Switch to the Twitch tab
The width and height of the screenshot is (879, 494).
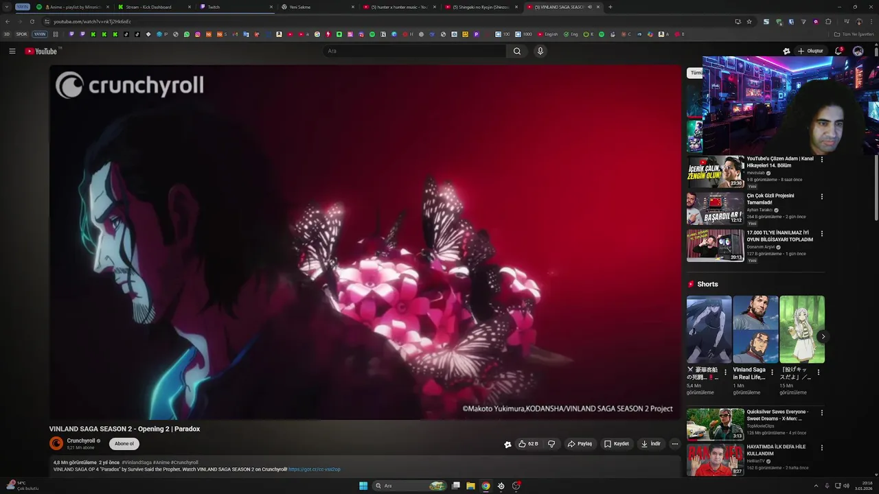[236, 7]
